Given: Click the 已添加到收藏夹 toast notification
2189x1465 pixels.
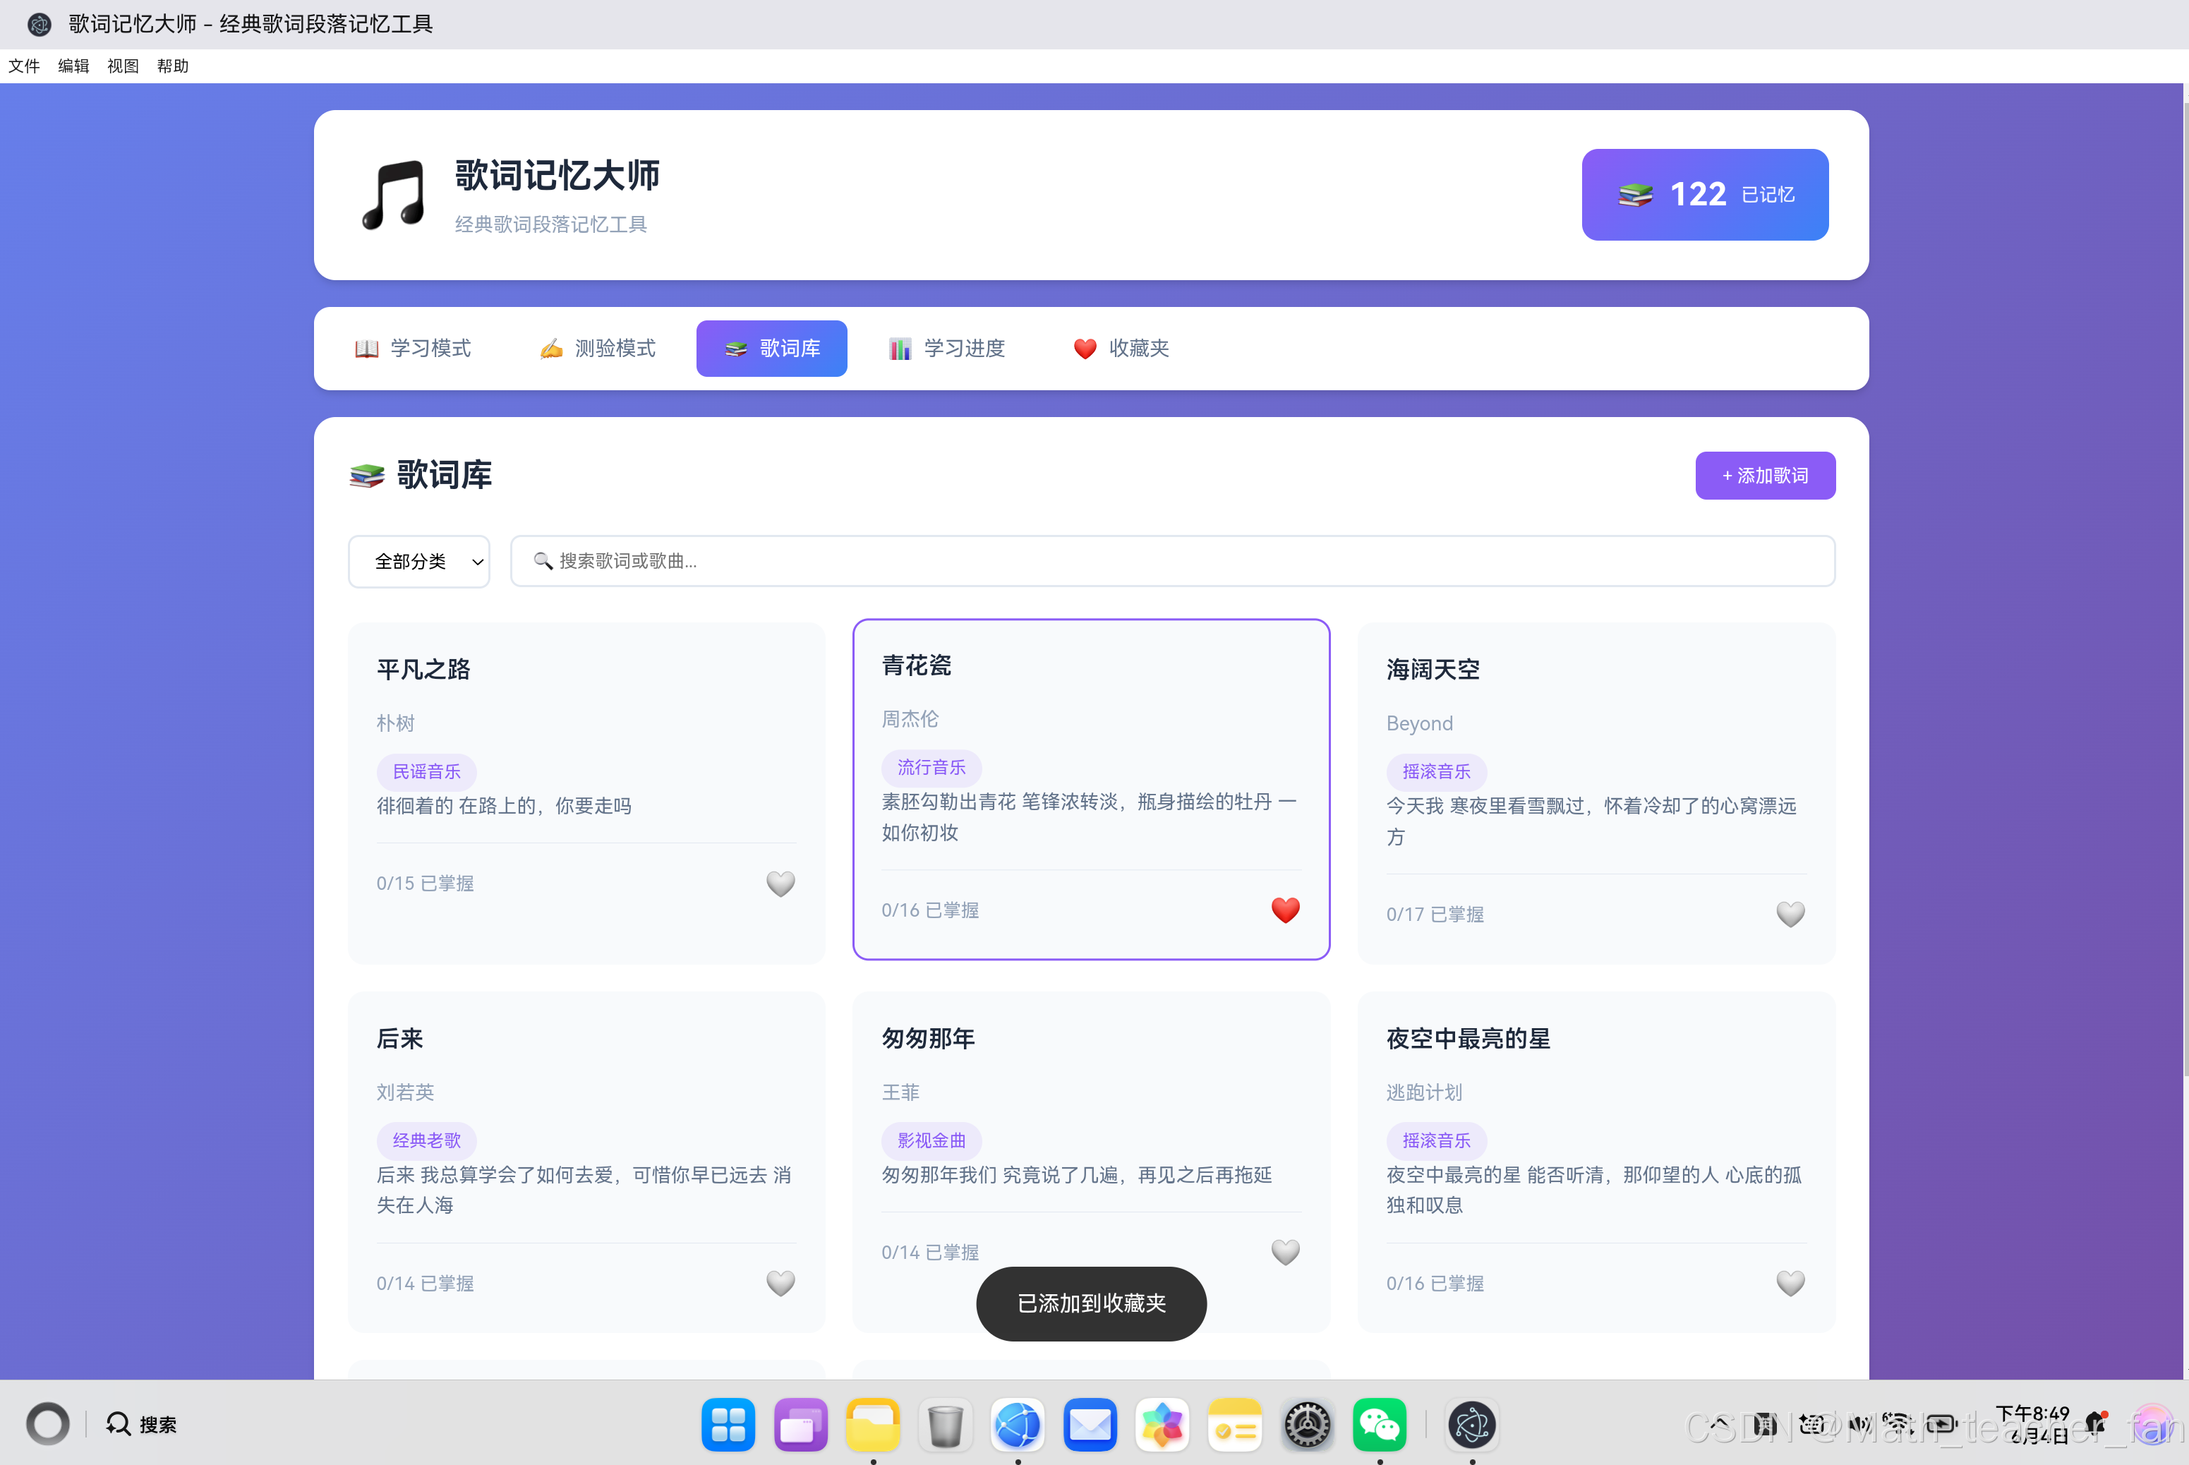Looking at the screenshot, I should point(1091,1303).
